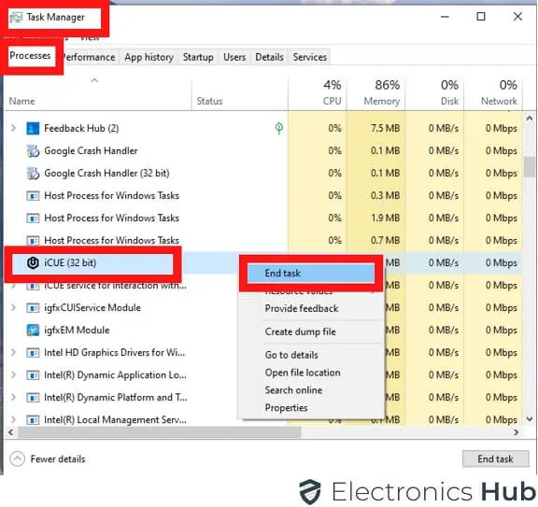Click the vertical scrollbar thumb

(x=530, y=167)
